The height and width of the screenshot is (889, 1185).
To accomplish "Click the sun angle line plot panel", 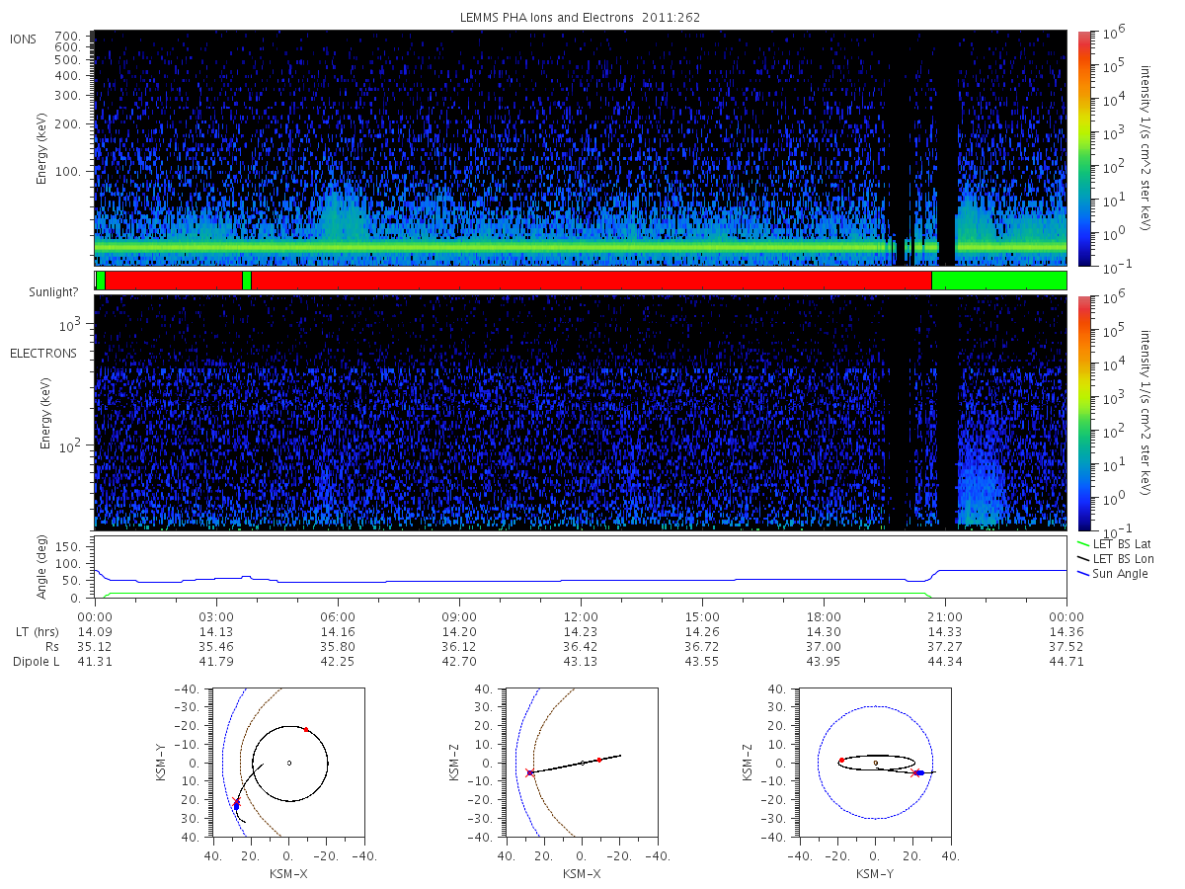I will coord(581,568).
